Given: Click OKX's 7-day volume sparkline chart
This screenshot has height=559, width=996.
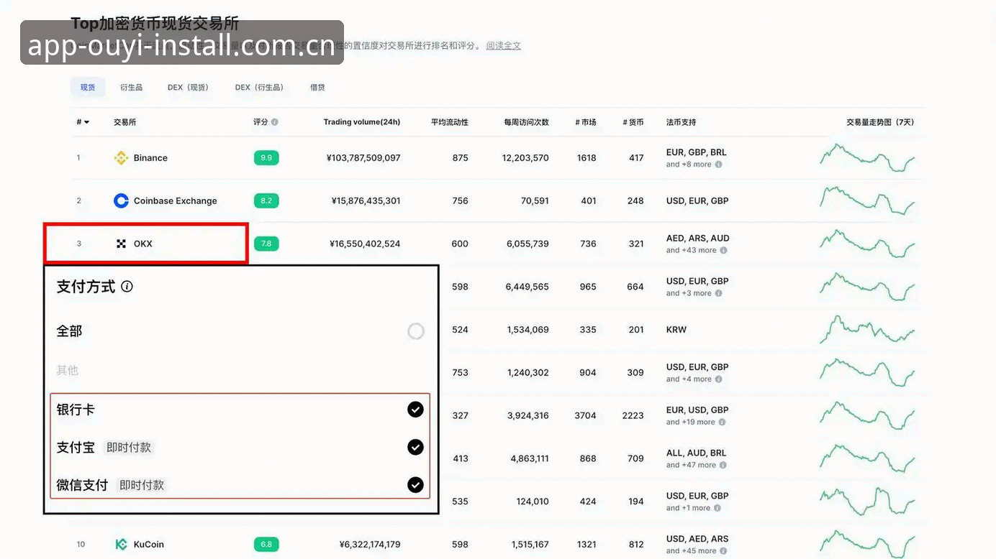Looking at the screenshot, I should (x=868, y=244).
